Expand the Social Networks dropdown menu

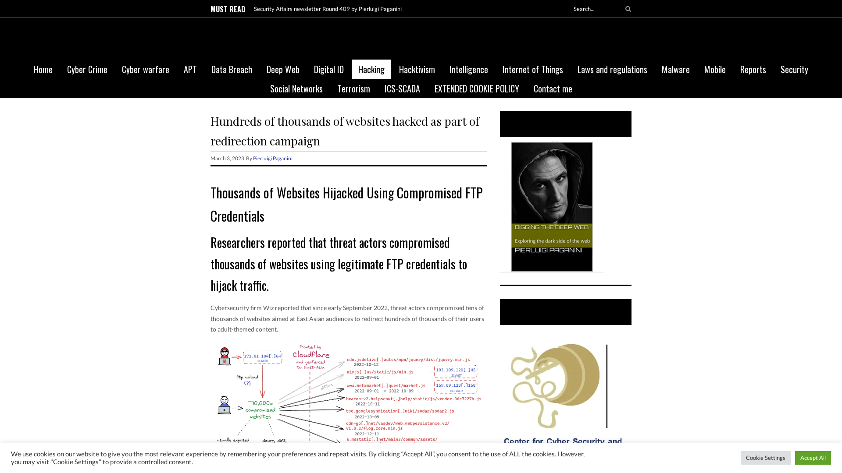(x=296, y=88)
